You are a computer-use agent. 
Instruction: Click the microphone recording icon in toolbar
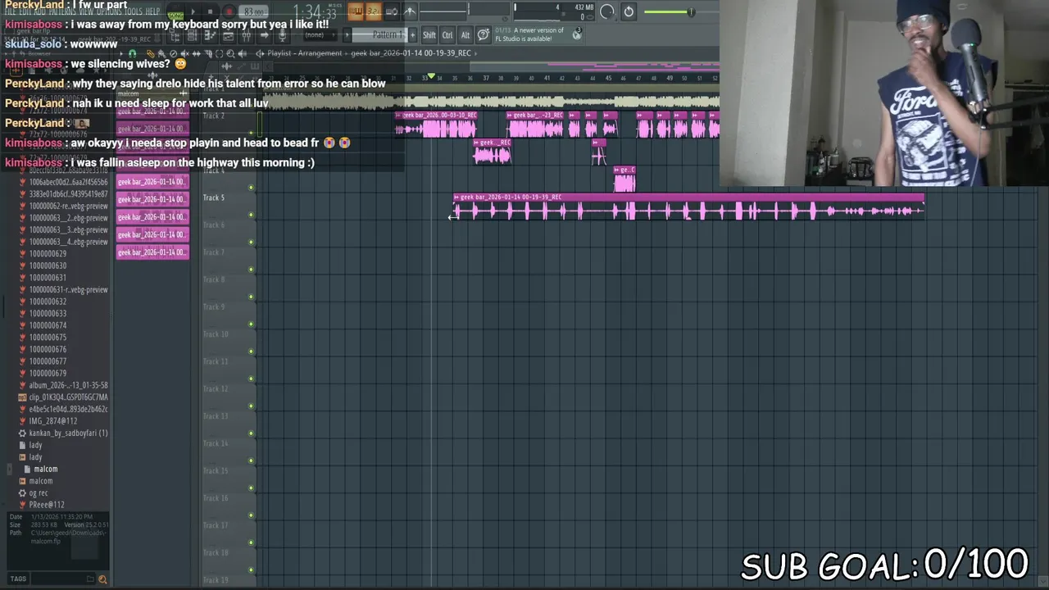point(283,35)
